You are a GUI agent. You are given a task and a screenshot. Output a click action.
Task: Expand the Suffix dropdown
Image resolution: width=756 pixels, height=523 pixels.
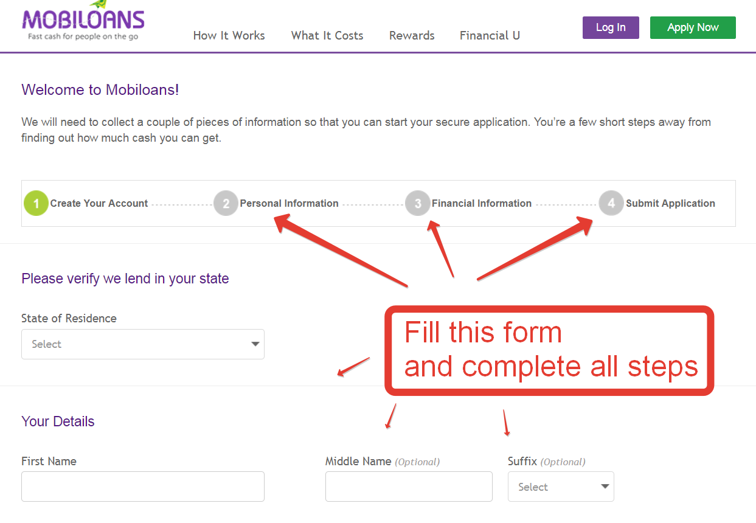561,487
